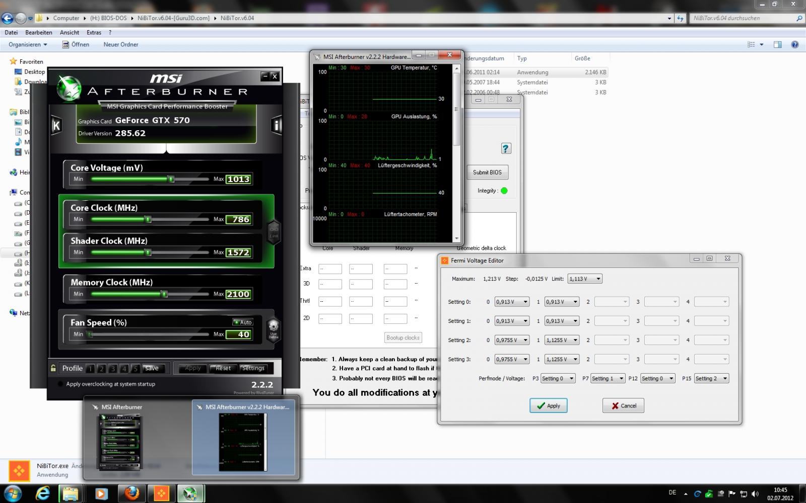Image resolution: width=806 pixels, height=503 pixels.
Task: Select Afterburner profile slot 4
Action: tap(123, 369)
